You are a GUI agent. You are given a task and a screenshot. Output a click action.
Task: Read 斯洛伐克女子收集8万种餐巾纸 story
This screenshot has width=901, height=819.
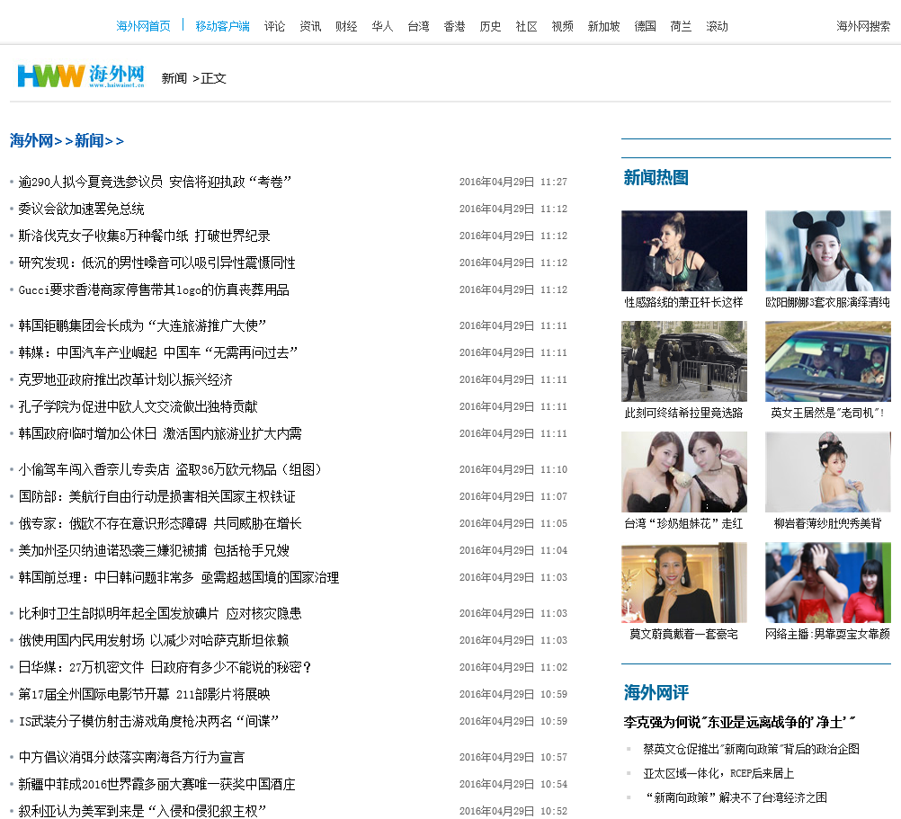point(144,236)
